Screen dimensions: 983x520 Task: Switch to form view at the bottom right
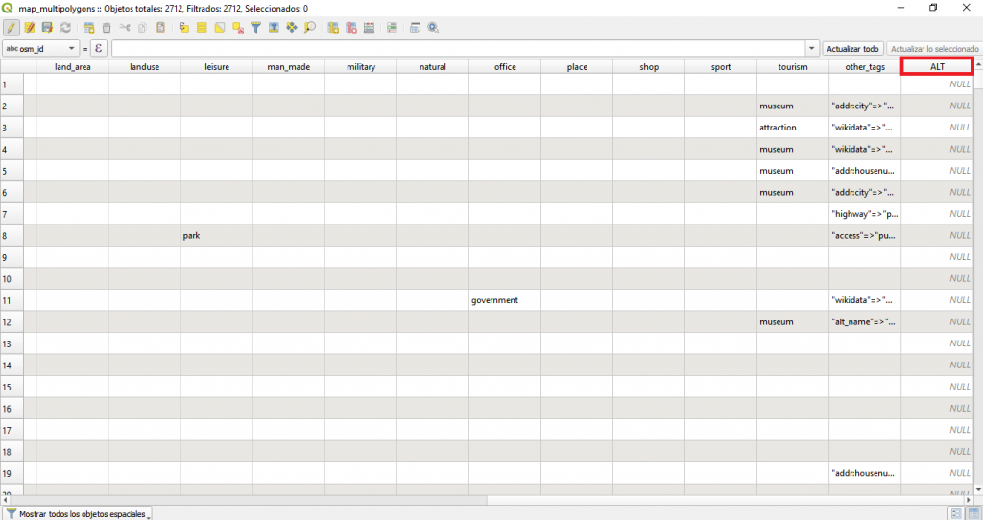[x=955, y=513]
